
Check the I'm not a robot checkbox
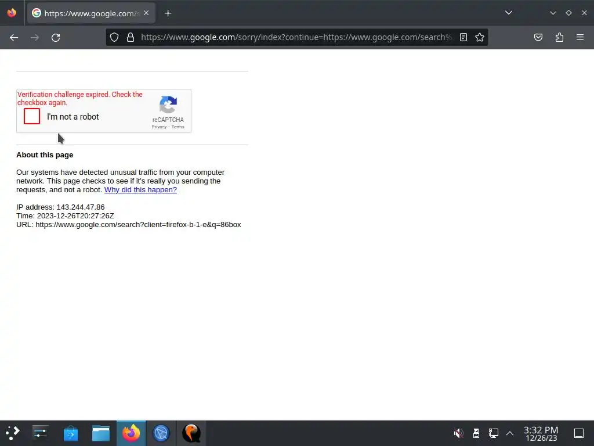click(32, 116)
